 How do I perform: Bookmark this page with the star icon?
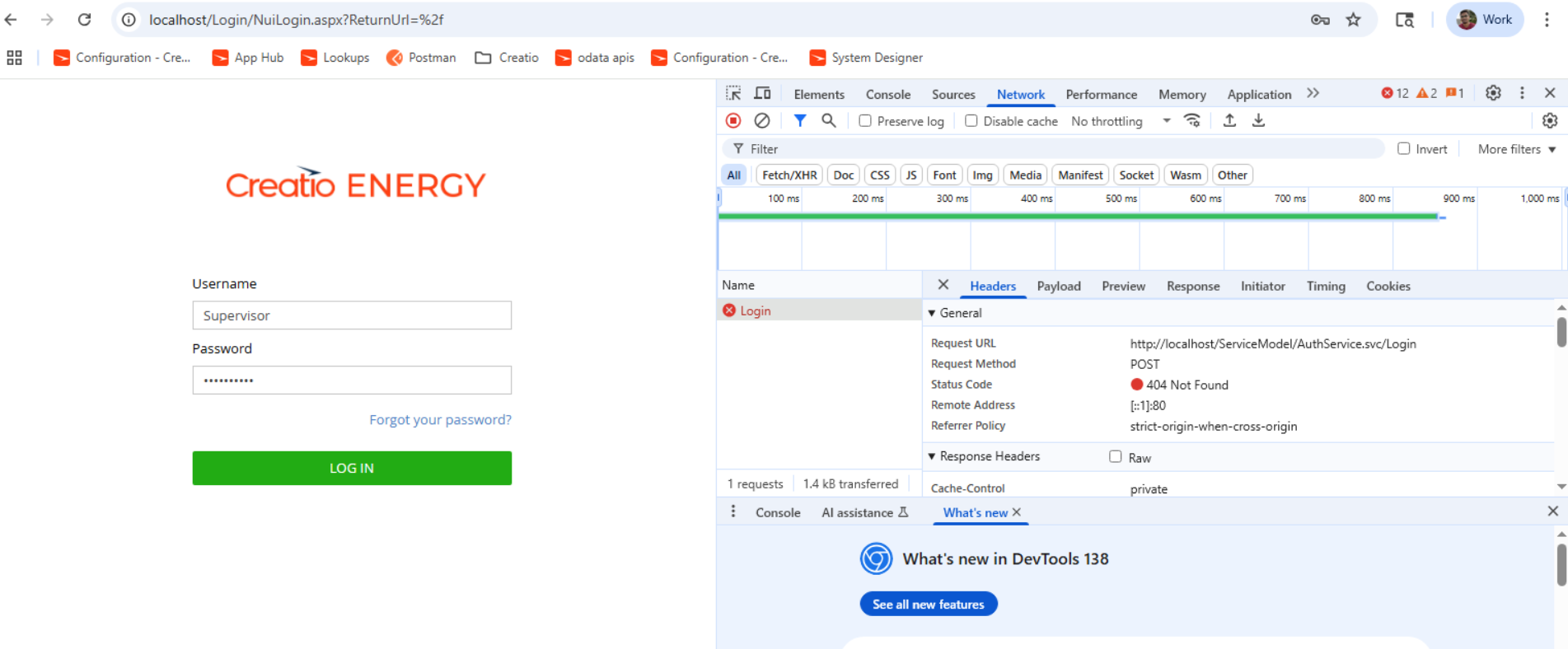tap(1354, 20)
